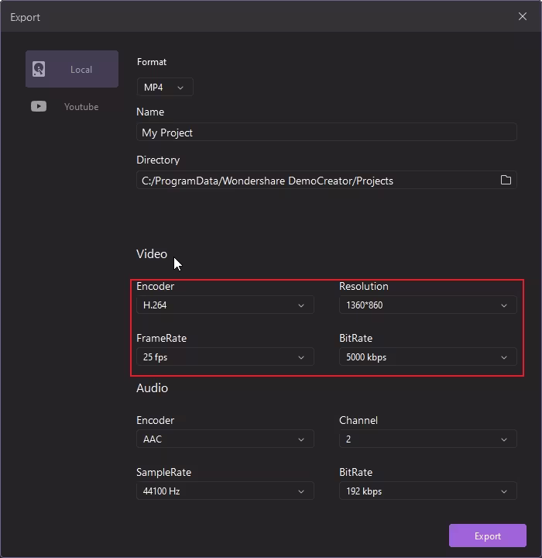Click the Youtube play icon

pyautogui.click(x=39, y=106)
